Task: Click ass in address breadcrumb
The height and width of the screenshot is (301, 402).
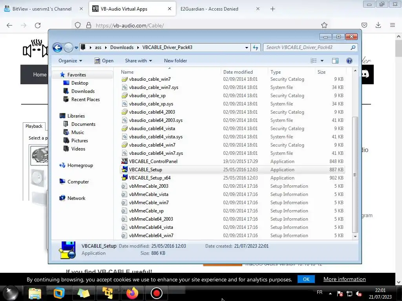Action: 98,47
